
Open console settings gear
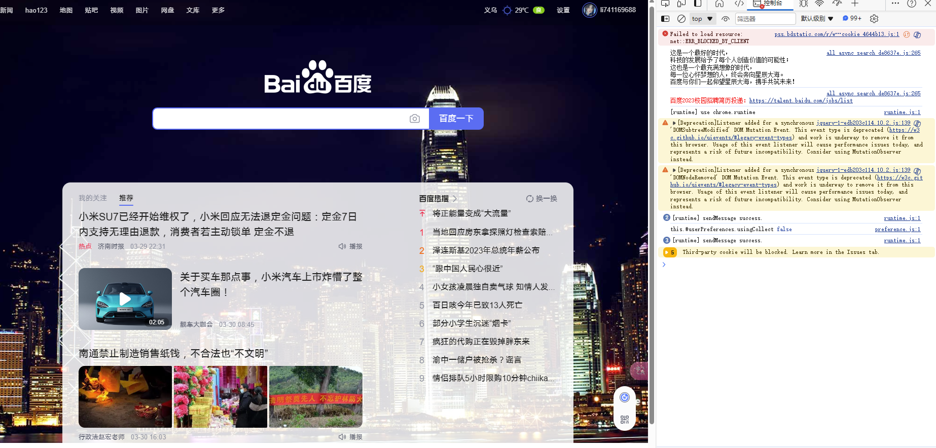coord(874,19)
